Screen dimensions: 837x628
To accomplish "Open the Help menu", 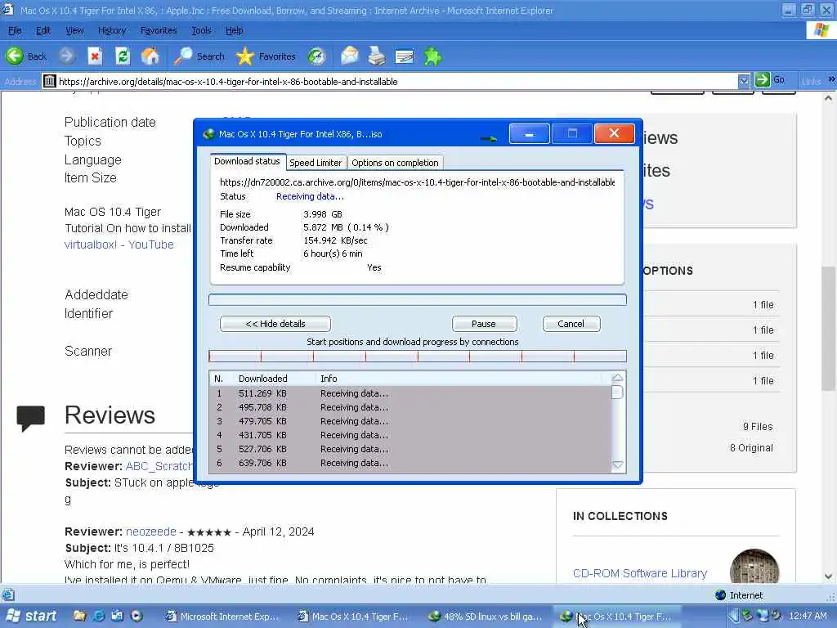I will (234, 30).
